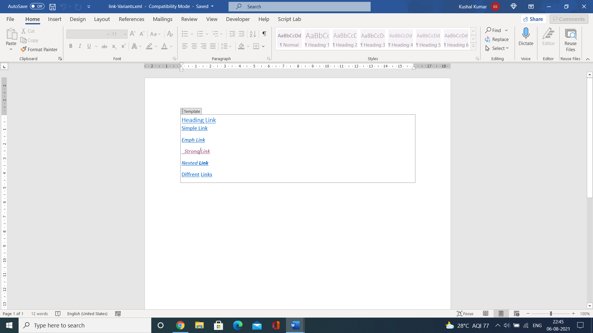This screenshot has height=333, width=593.
Task: Open the References tab
Action: (x=131, y=19)
